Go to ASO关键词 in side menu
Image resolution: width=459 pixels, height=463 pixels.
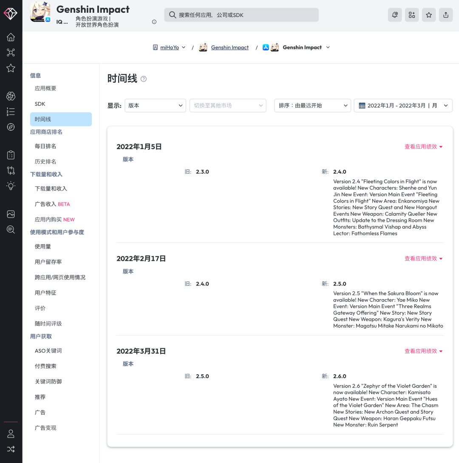click(x=48, y=351)
